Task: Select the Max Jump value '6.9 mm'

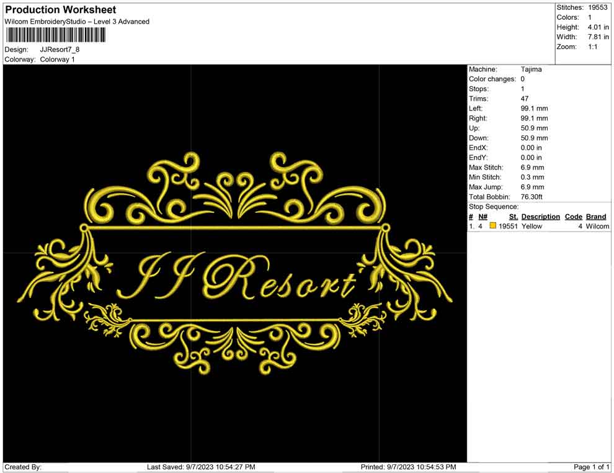Action: coord(532,187)
